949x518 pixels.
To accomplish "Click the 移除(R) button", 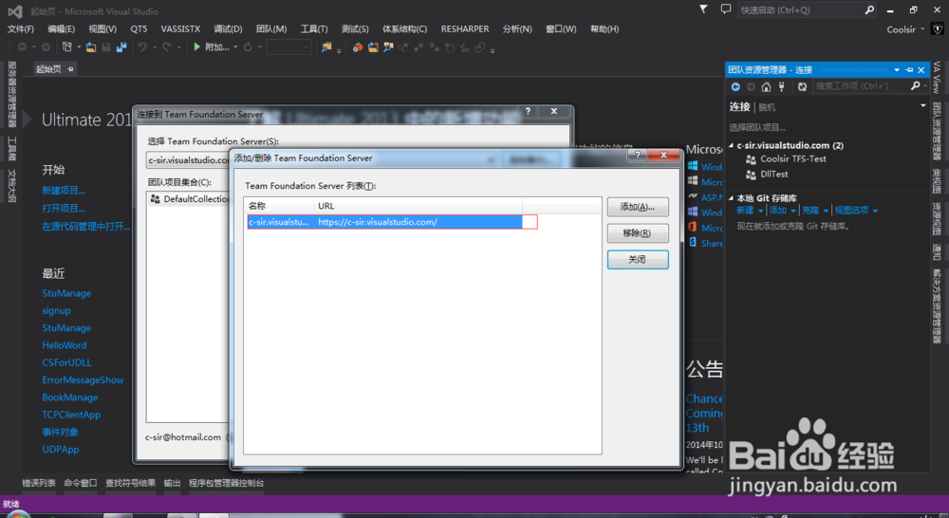I will [638, 233].
